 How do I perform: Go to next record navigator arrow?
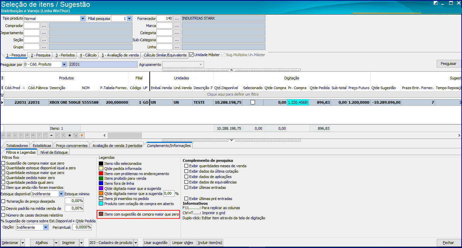21,135
